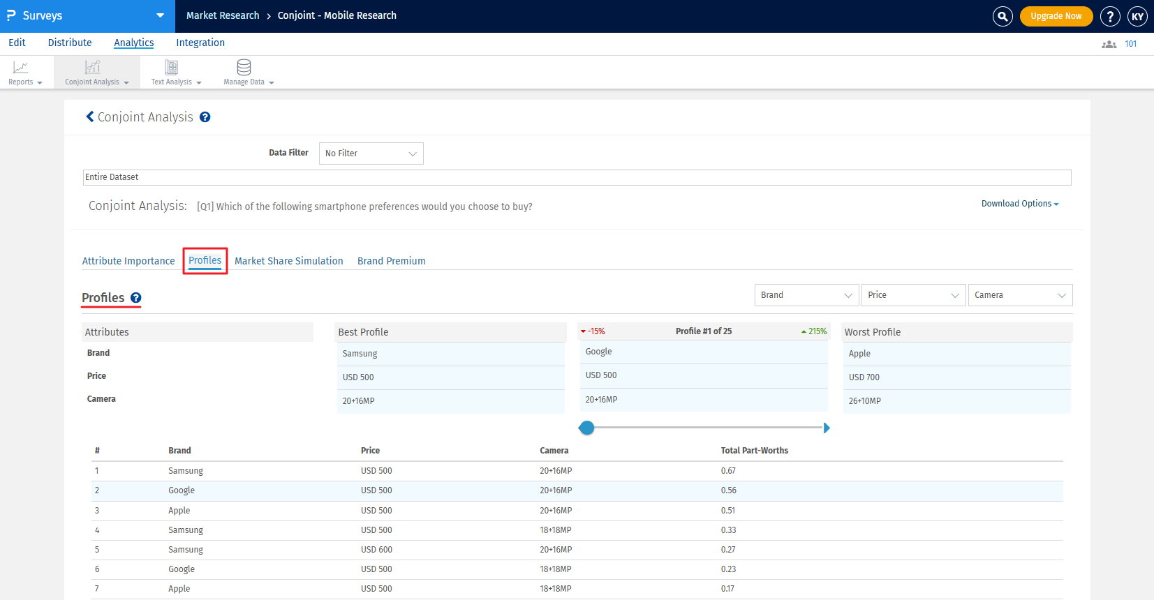Open the Brand attribute dropdown
Viewport: 1154px width, 600px height.
tap(807, 295)
